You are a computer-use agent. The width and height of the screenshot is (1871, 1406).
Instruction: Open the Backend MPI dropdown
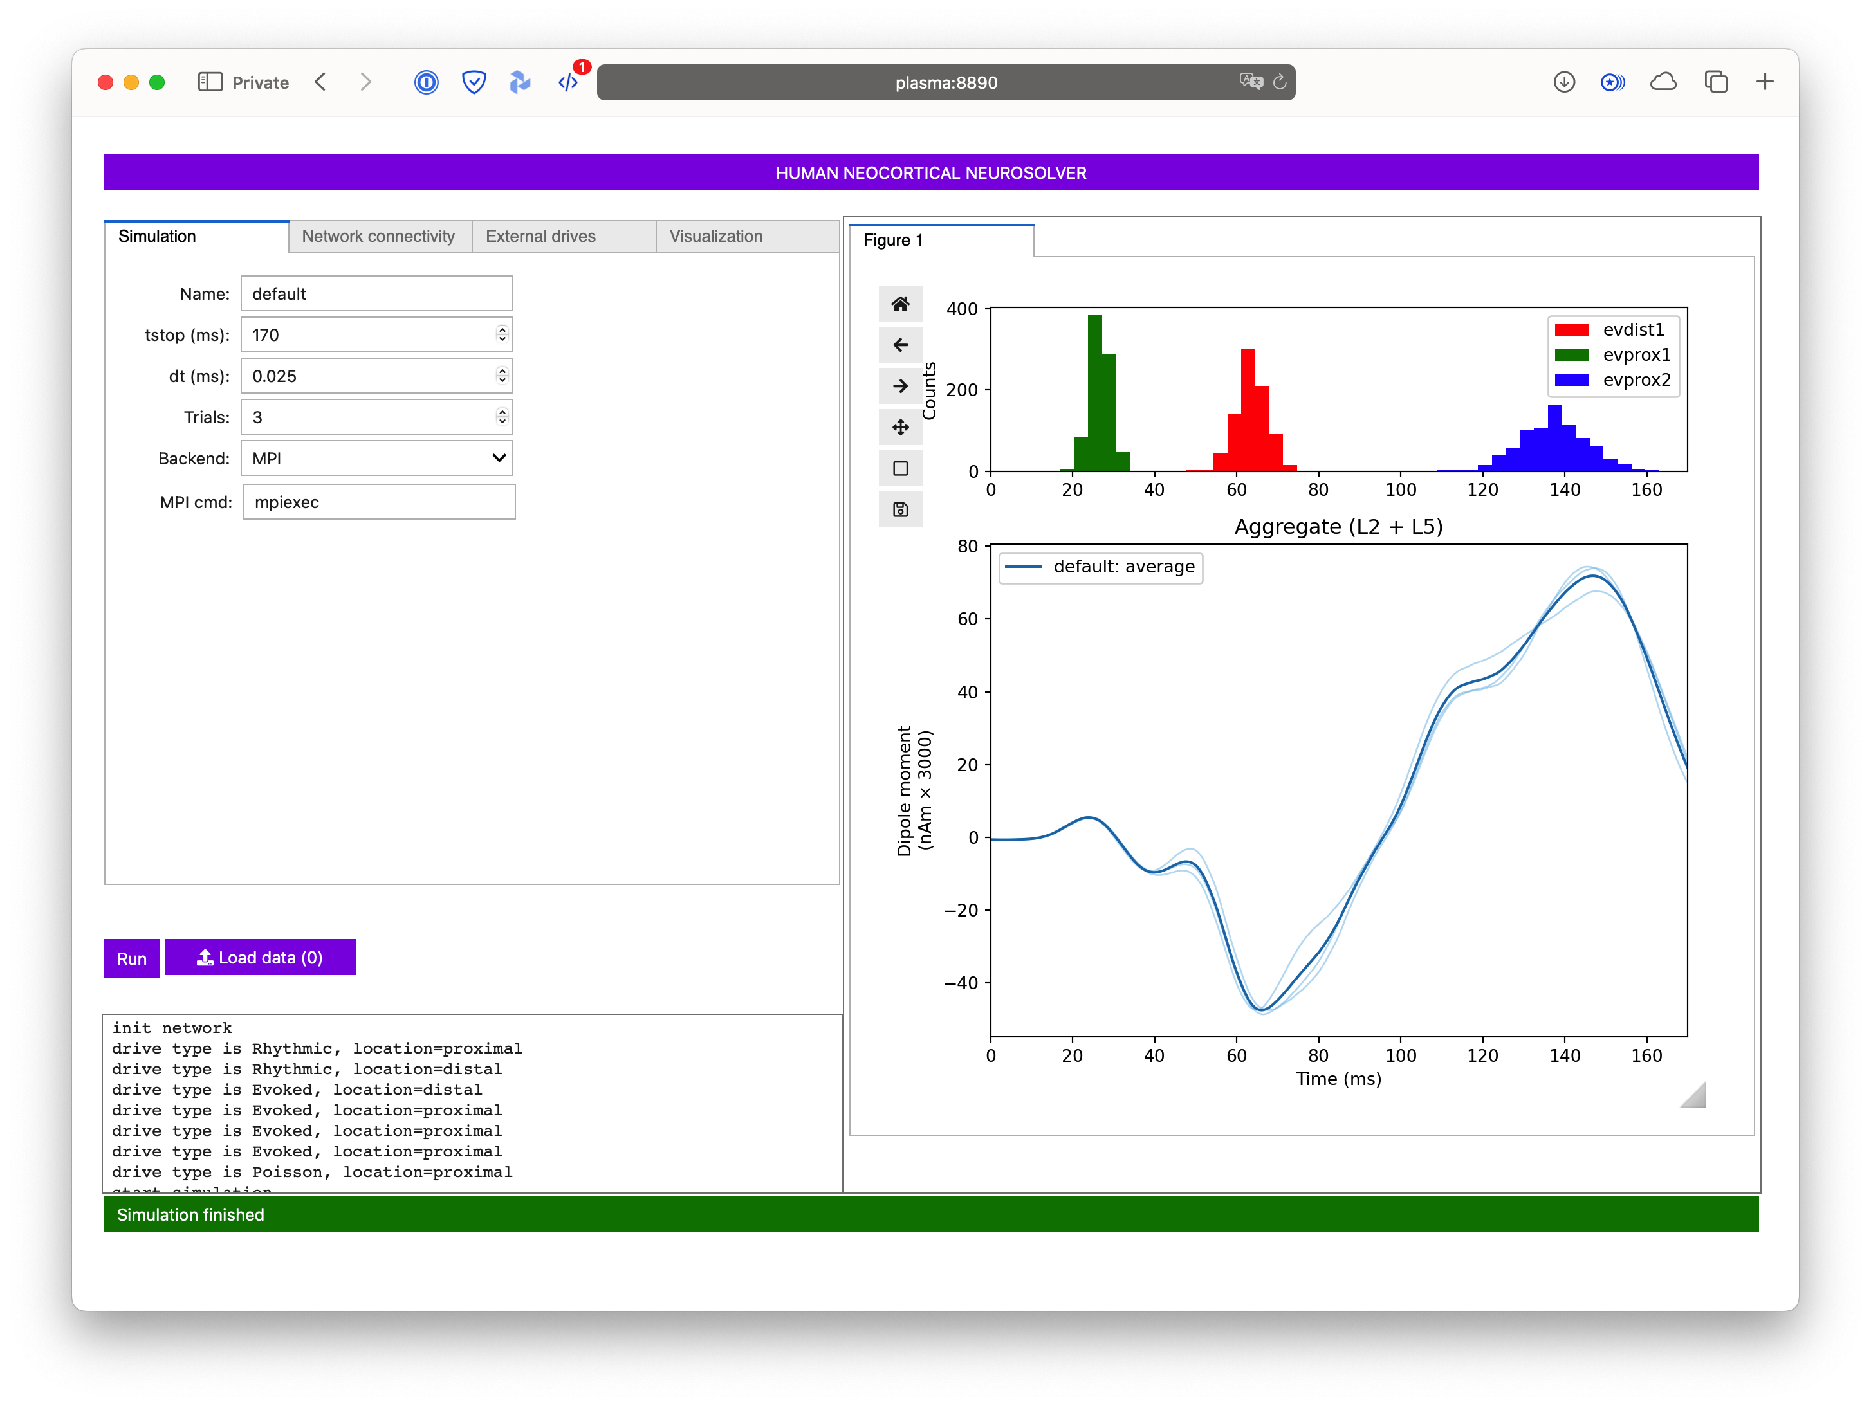pyautogui.click(x=376, y=458)
